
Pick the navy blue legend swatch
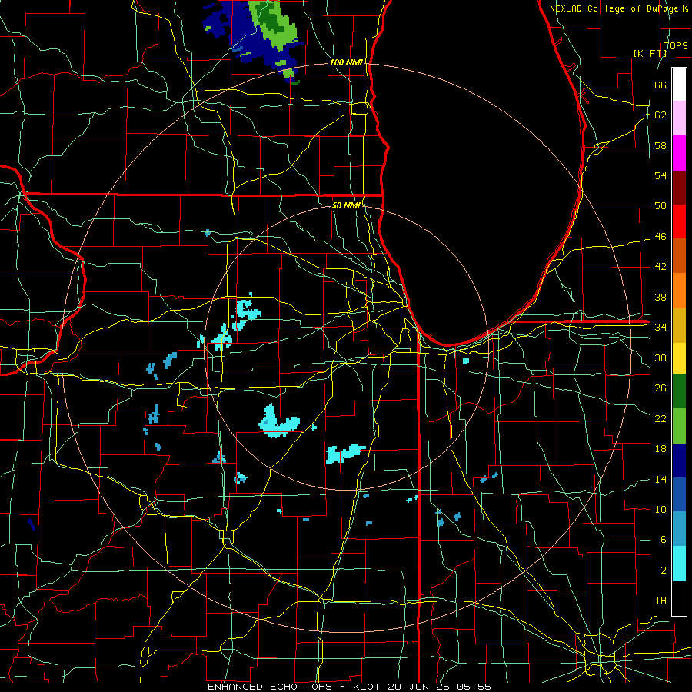[x=679, y=461]
